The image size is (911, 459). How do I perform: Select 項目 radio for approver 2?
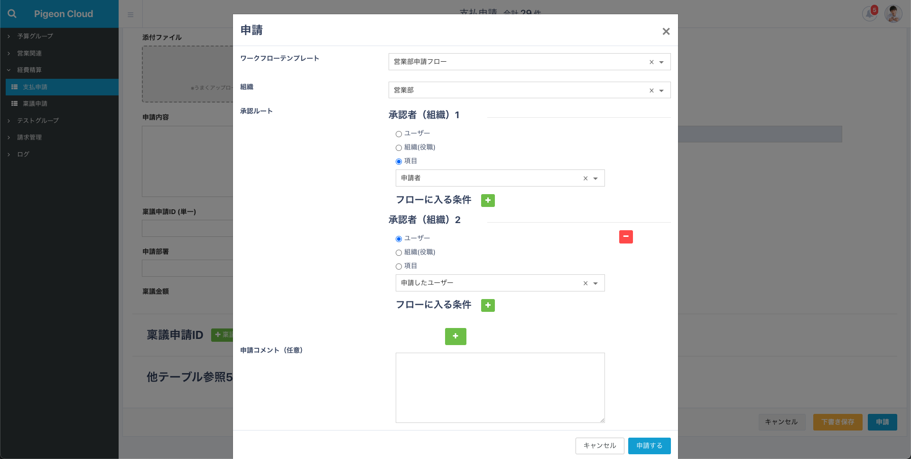coord(399,266)
